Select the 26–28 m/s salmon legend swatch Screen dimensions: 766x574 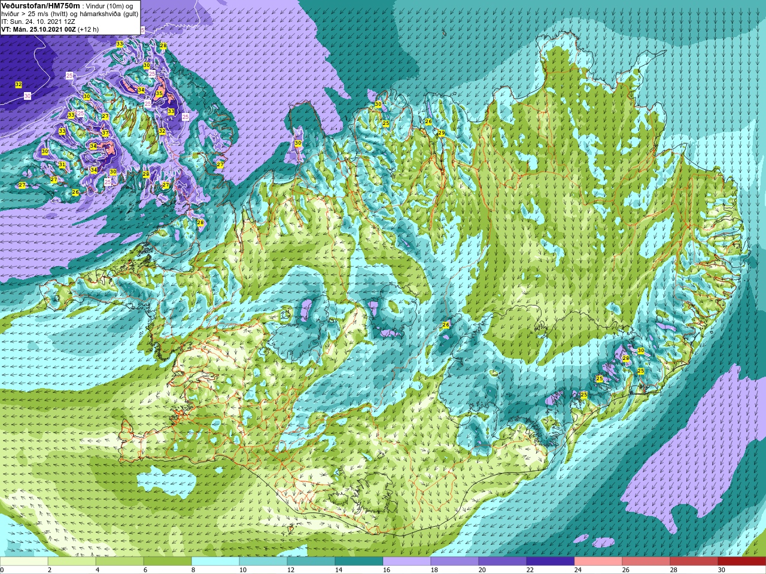pos(646,561)
